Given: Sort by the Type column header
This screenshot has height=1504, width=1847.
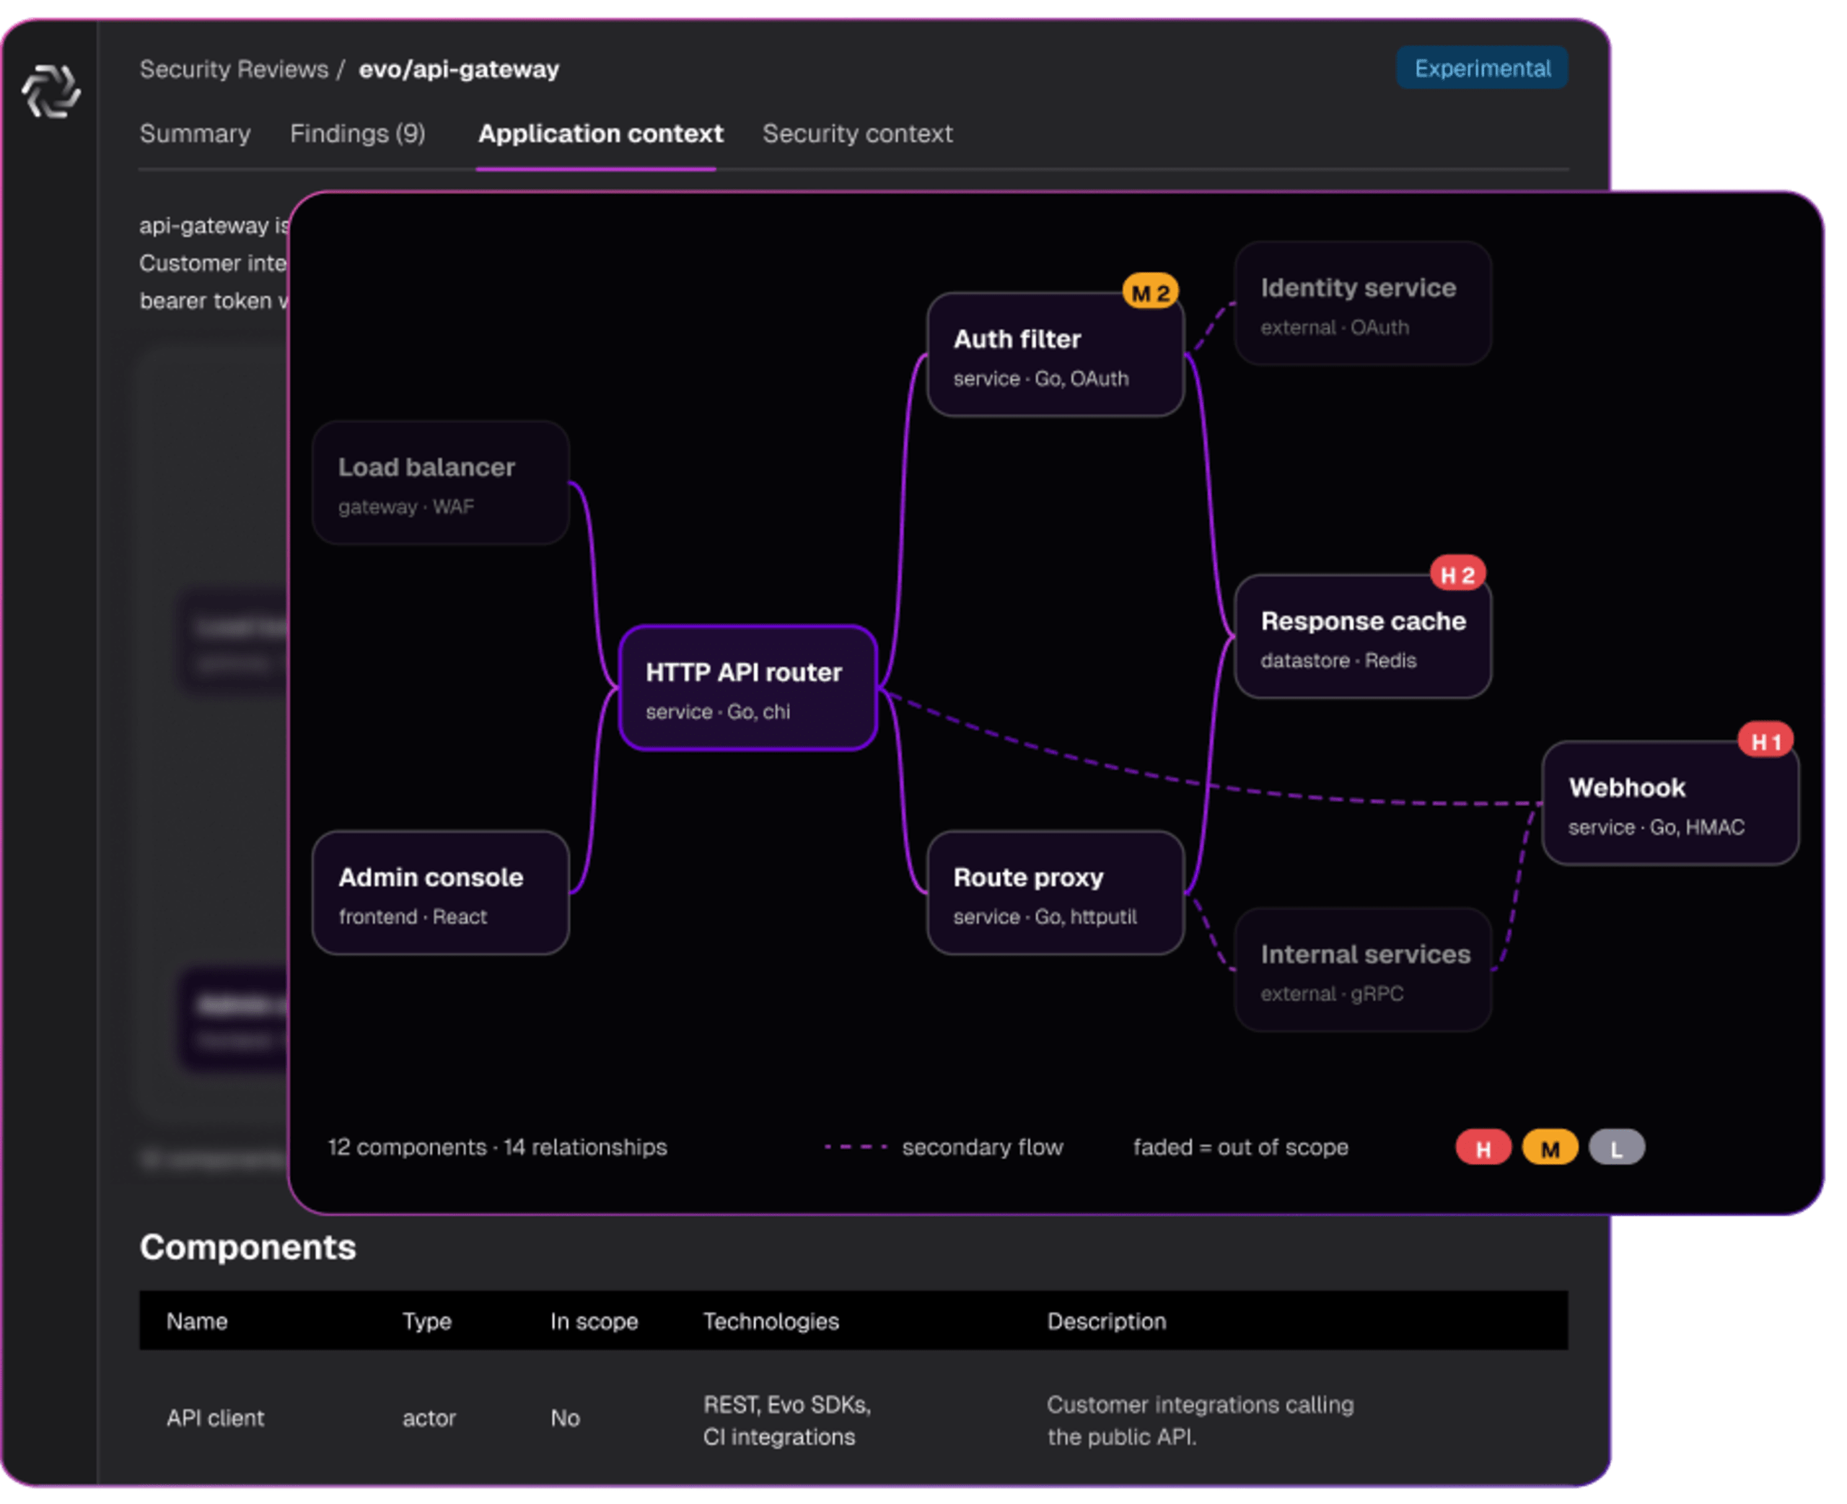Looking at the screenshot, I should [x=427, y=1321].
